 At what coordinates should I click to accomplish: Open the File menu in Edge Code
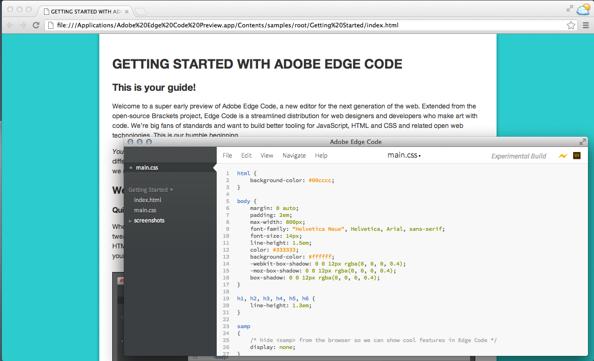coord(227,155)
